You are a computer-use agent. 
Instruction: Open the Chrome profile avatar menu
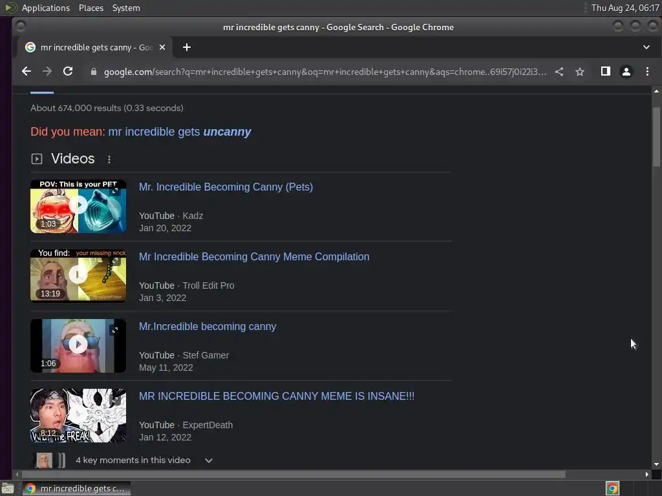click(626, 72)
